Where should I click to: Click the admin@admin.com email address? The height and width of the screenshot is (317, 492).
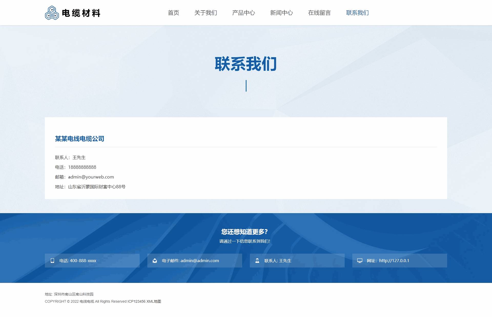click(x=200, y=260)
